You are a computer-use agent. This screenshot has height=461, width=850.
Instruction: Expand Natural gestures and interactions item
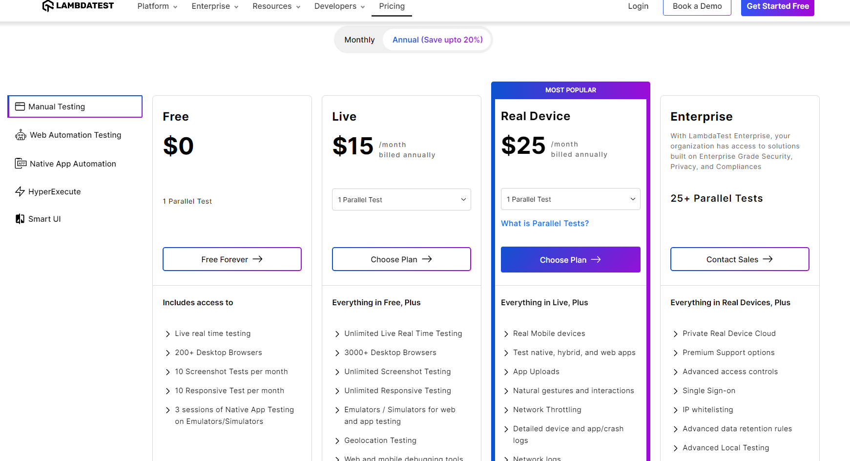click(x=569, y=391)
